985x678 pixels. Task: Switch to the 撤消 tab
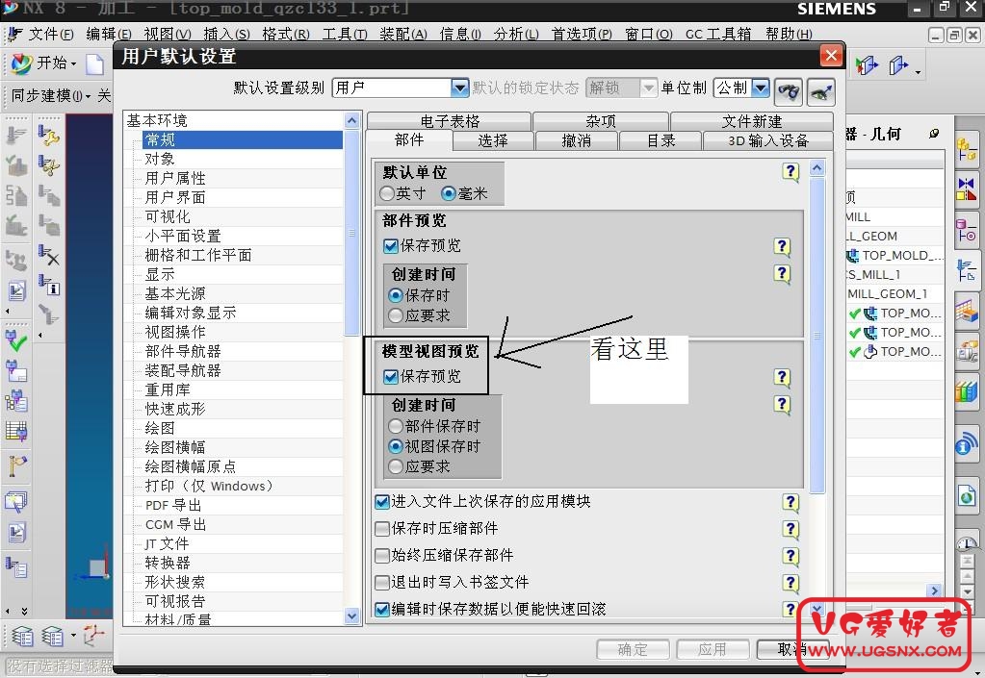tap(577, 140)
